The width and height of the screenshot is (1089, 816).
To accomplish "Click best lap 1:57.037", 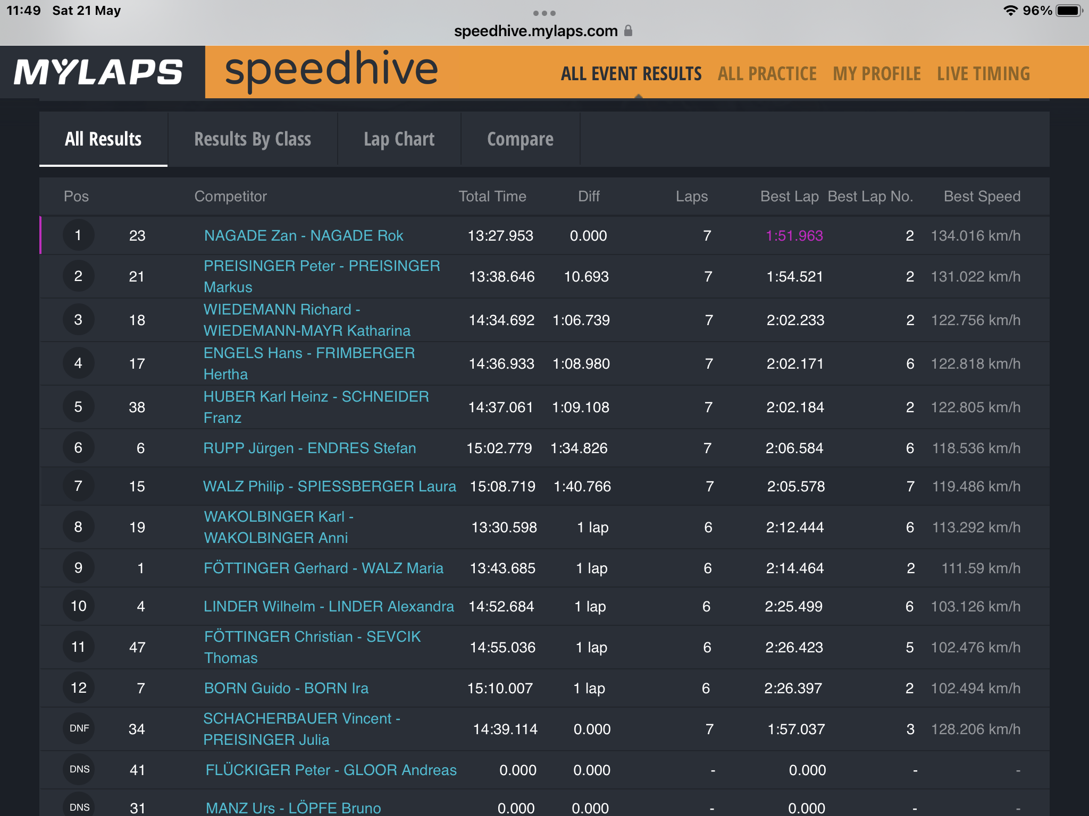I will 796,729.
